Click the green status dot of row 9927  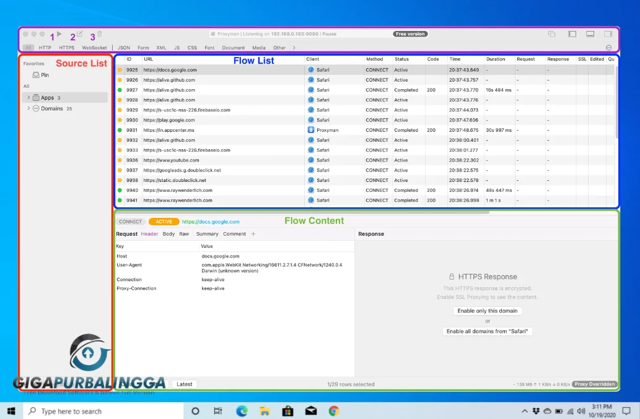coord(120,90)
